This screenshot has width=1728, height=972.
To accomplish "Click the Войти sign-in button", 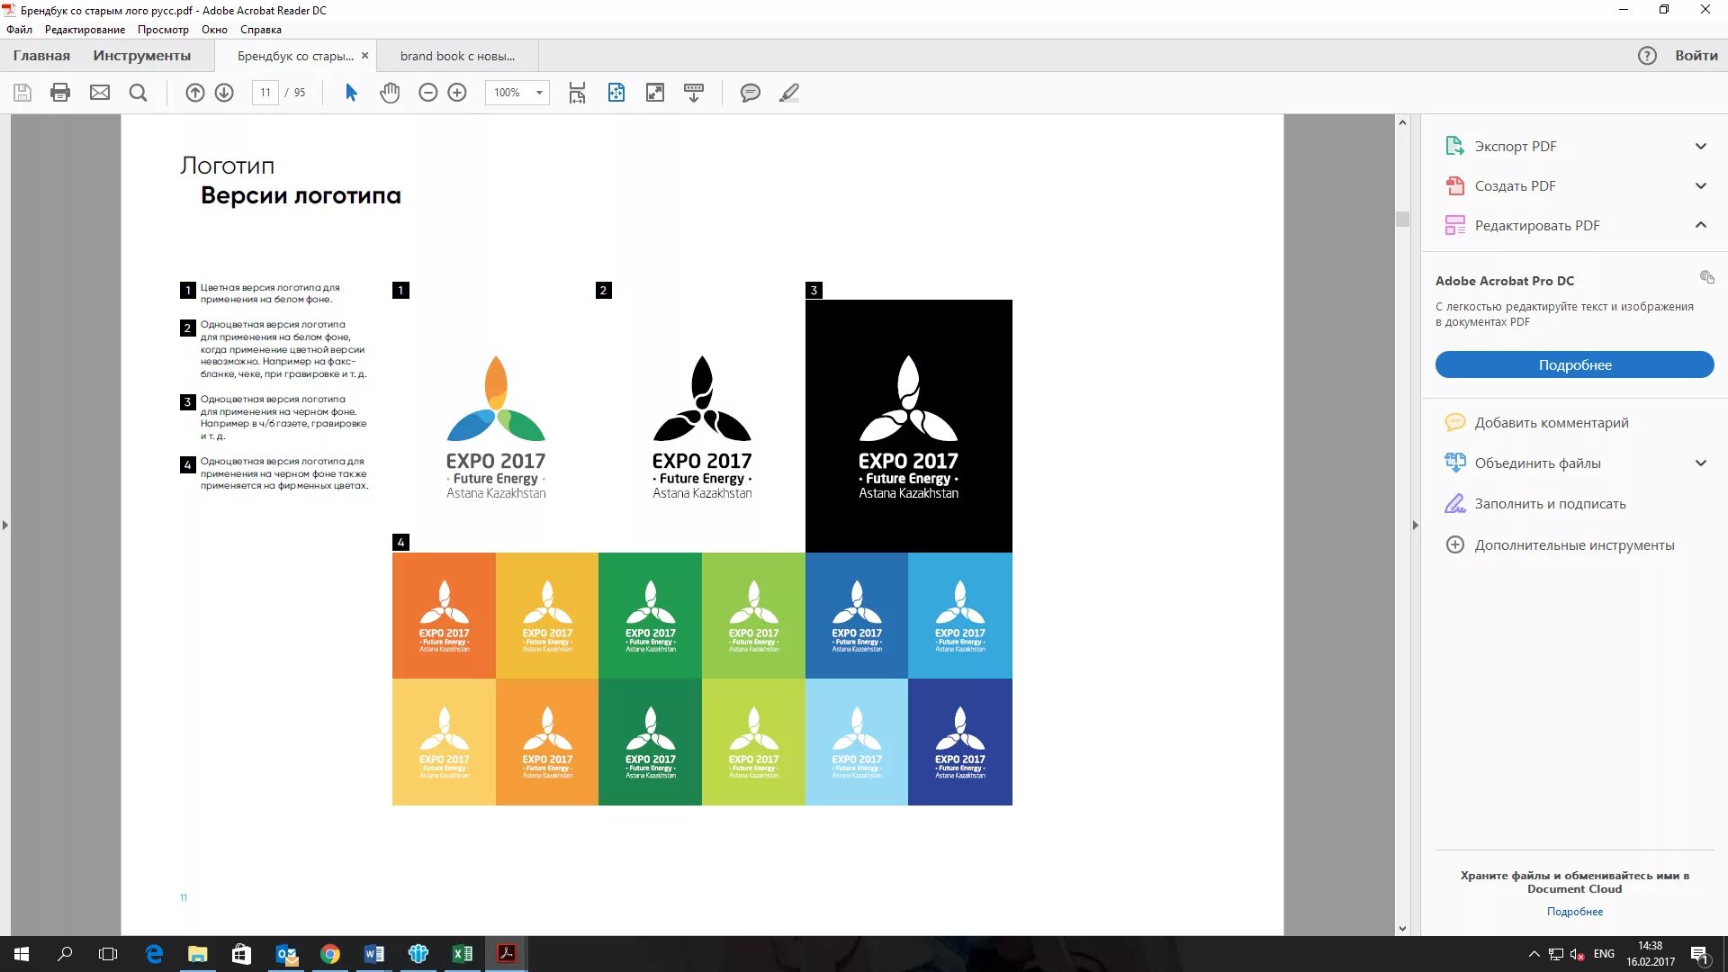I will [1696, 56].
